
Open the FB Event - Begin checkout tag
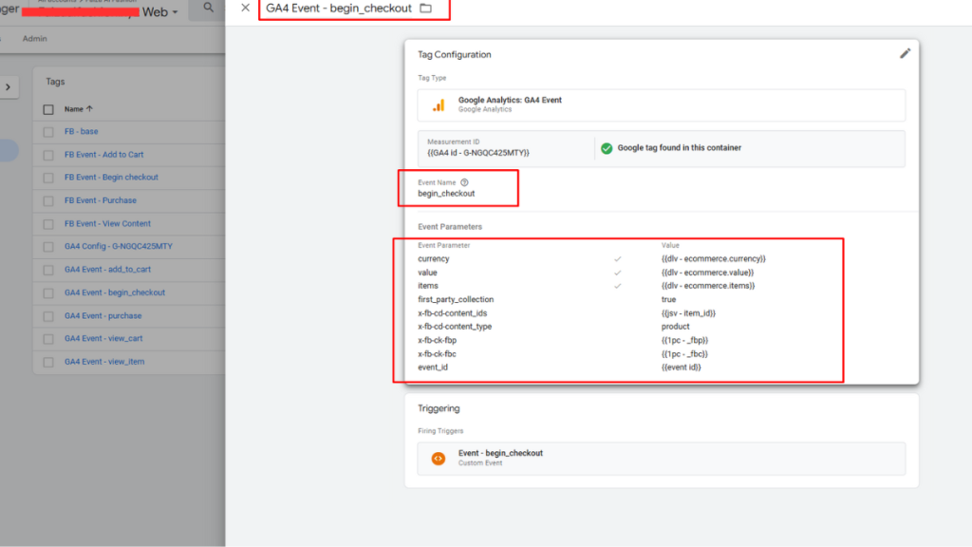[x=111, y=178]
